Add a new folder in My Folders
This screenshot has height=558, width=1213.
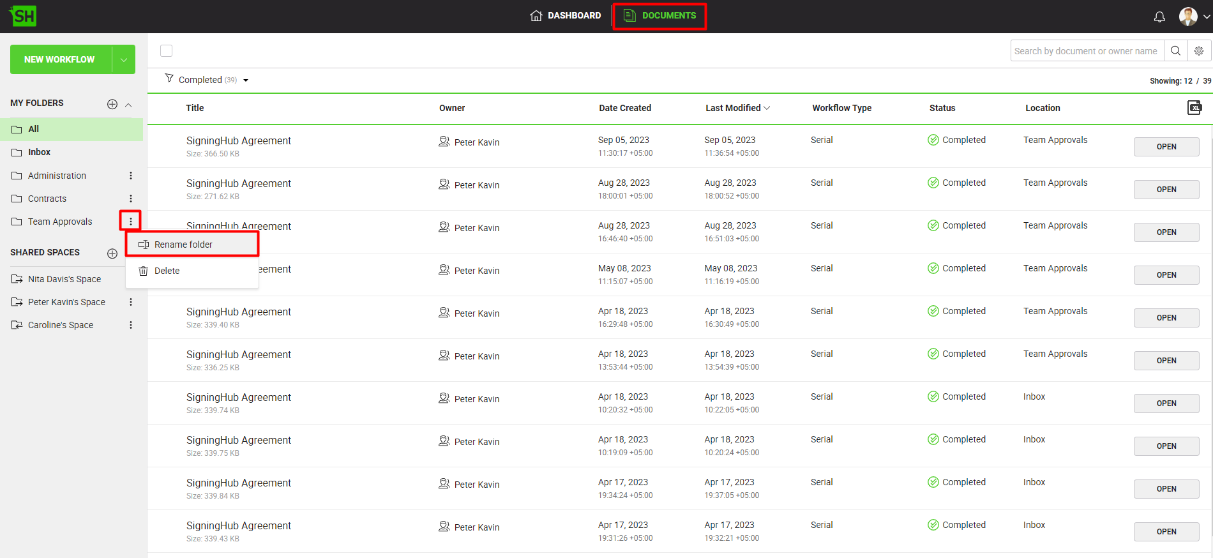click(x=112, y=104)
